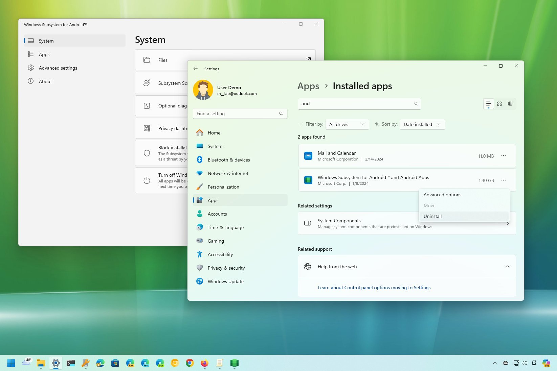The height and width of the screenshot is (371, 557).
Task: Open Accessibility settings
Action: pos(220,254)
